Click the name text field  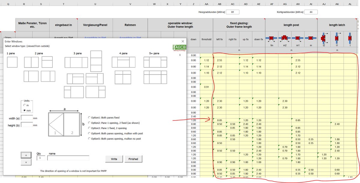pos(68,158)
